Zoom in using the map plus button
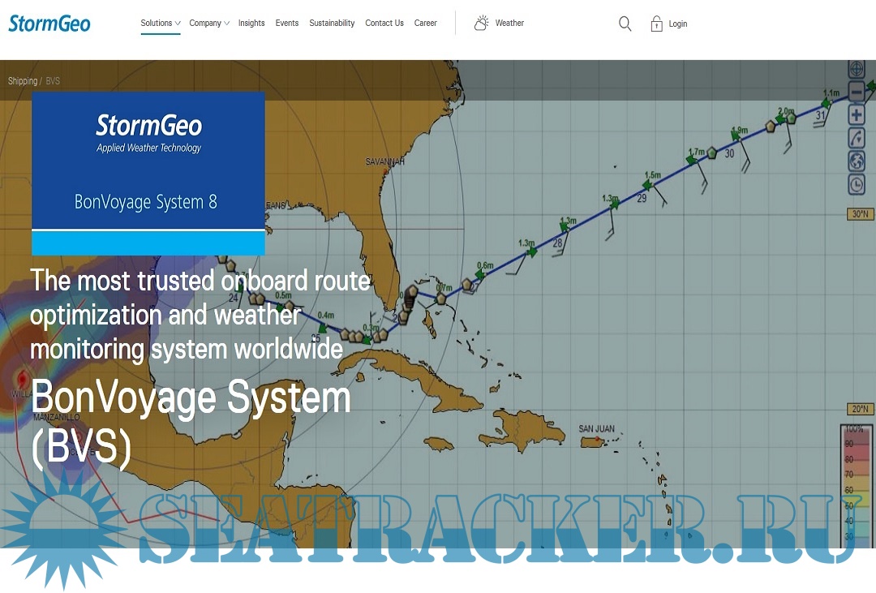The width and height of the screenshot is (876, 593). click(857, 114)
